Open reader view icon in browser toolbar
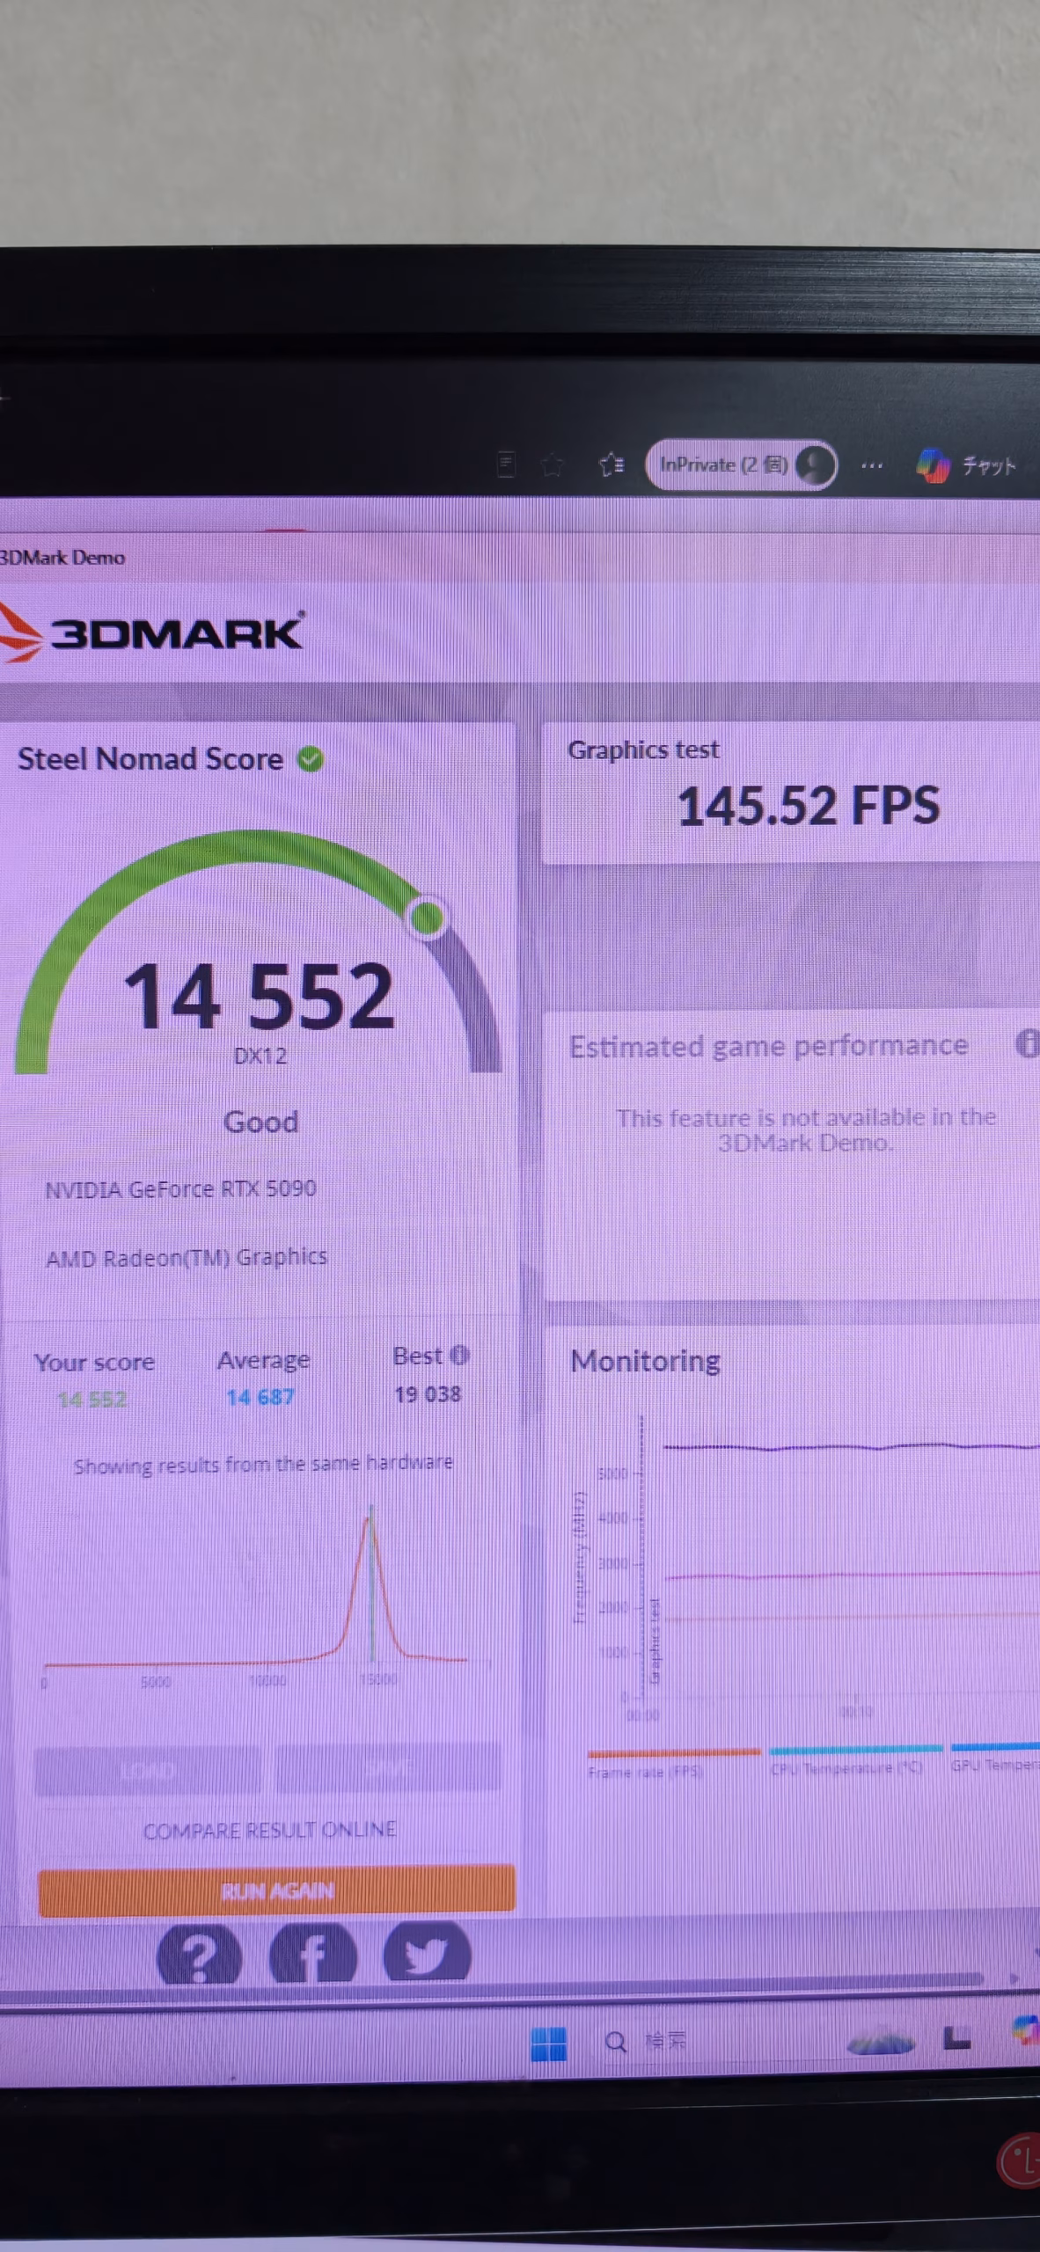Screen dimensions: 1040x2252 click(x=506, y=464)
